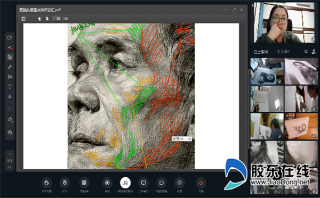The width and height of the screenshot is (320, 198).
Task: Click the undo arrow in left toolbar
Action: coord(10,110)
